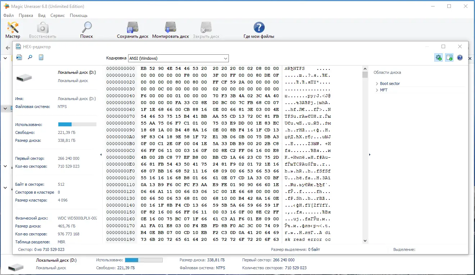Click the back arrow in main window
Image resolution: width=475 pixels, height=275 pixels.
pos(8,48)
